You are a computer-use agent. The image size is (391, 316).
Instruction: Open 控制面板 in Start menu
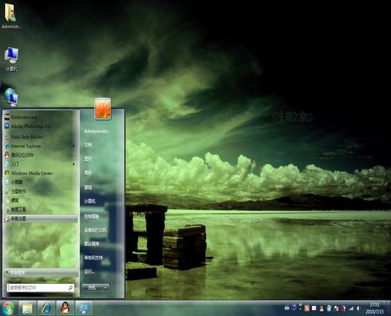(x=92, y=216)
